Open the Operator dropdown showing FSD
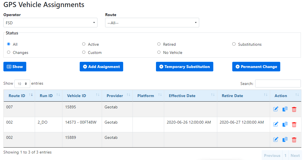 (x=50, y=23)
